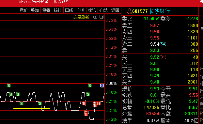Click 叠加 to overlay another stock
Viewport: 203px width, 124px height.
coord(35,10)
